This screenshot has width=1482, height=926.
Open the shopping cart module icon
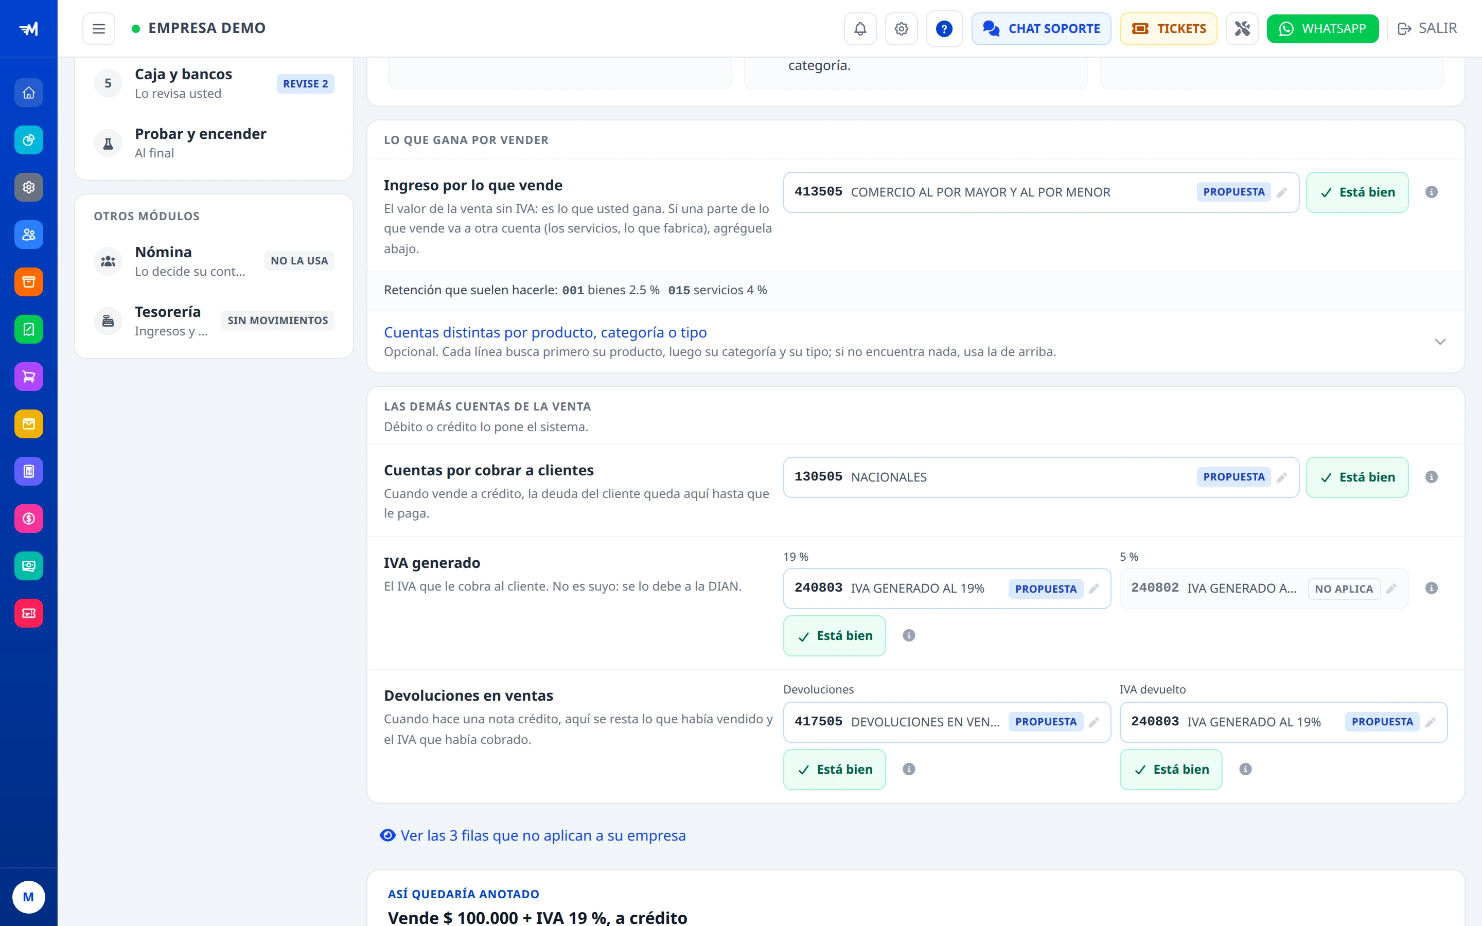point(29,377)
